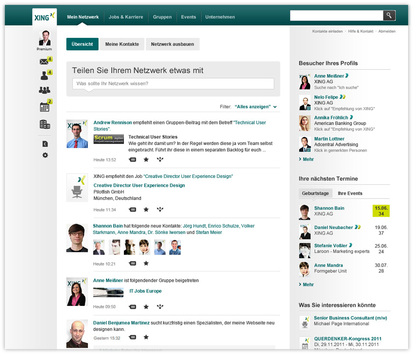Click the XING logo
This screenshot has width=413, height=354.
coord(45,17)
